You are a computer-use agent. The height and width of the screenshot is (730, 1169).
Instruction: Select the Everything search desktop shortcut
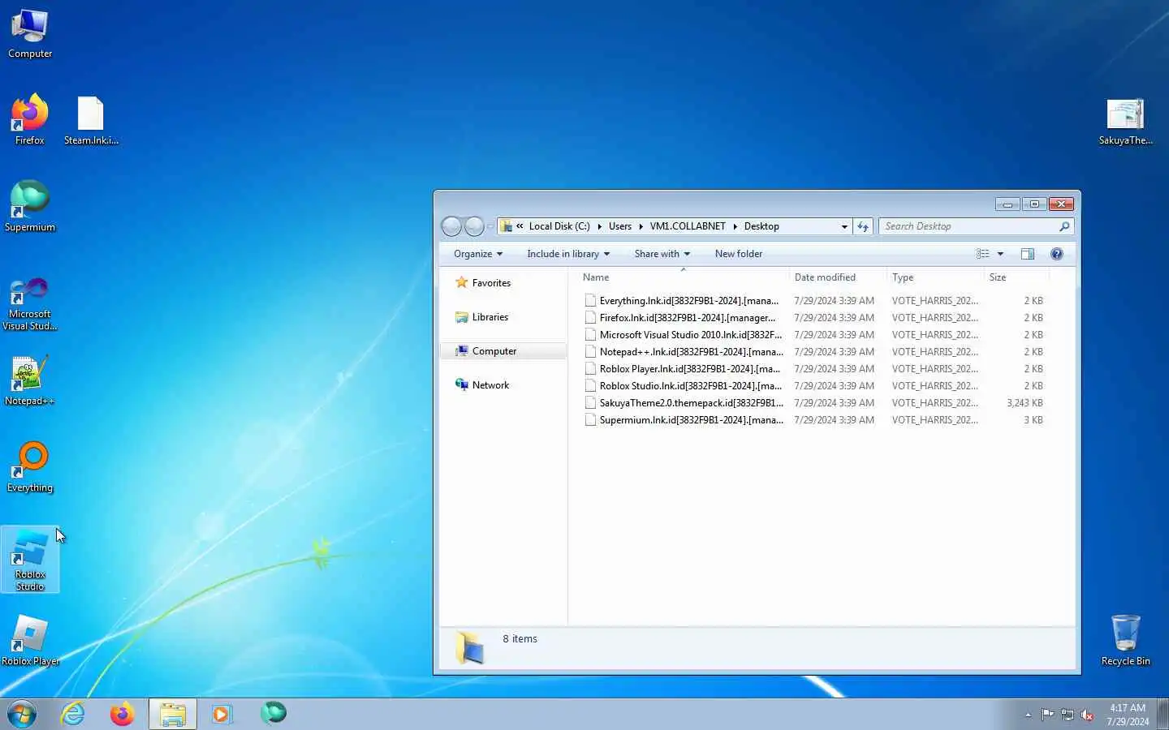click(30, 467)
